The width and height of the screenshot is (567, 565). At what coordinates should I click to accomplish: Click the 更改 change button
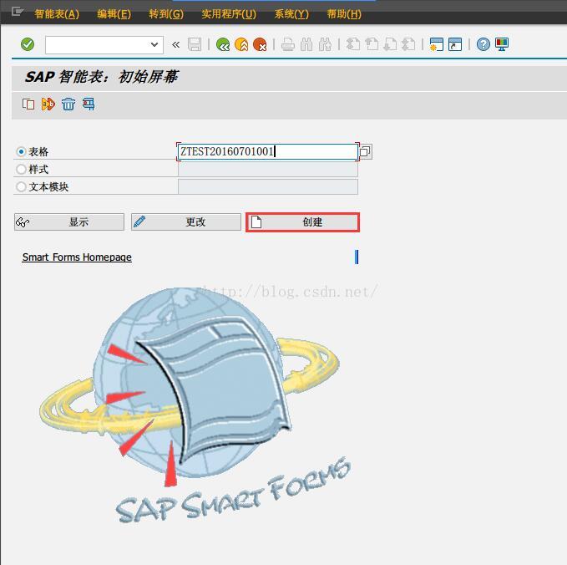tap(186, 221)
